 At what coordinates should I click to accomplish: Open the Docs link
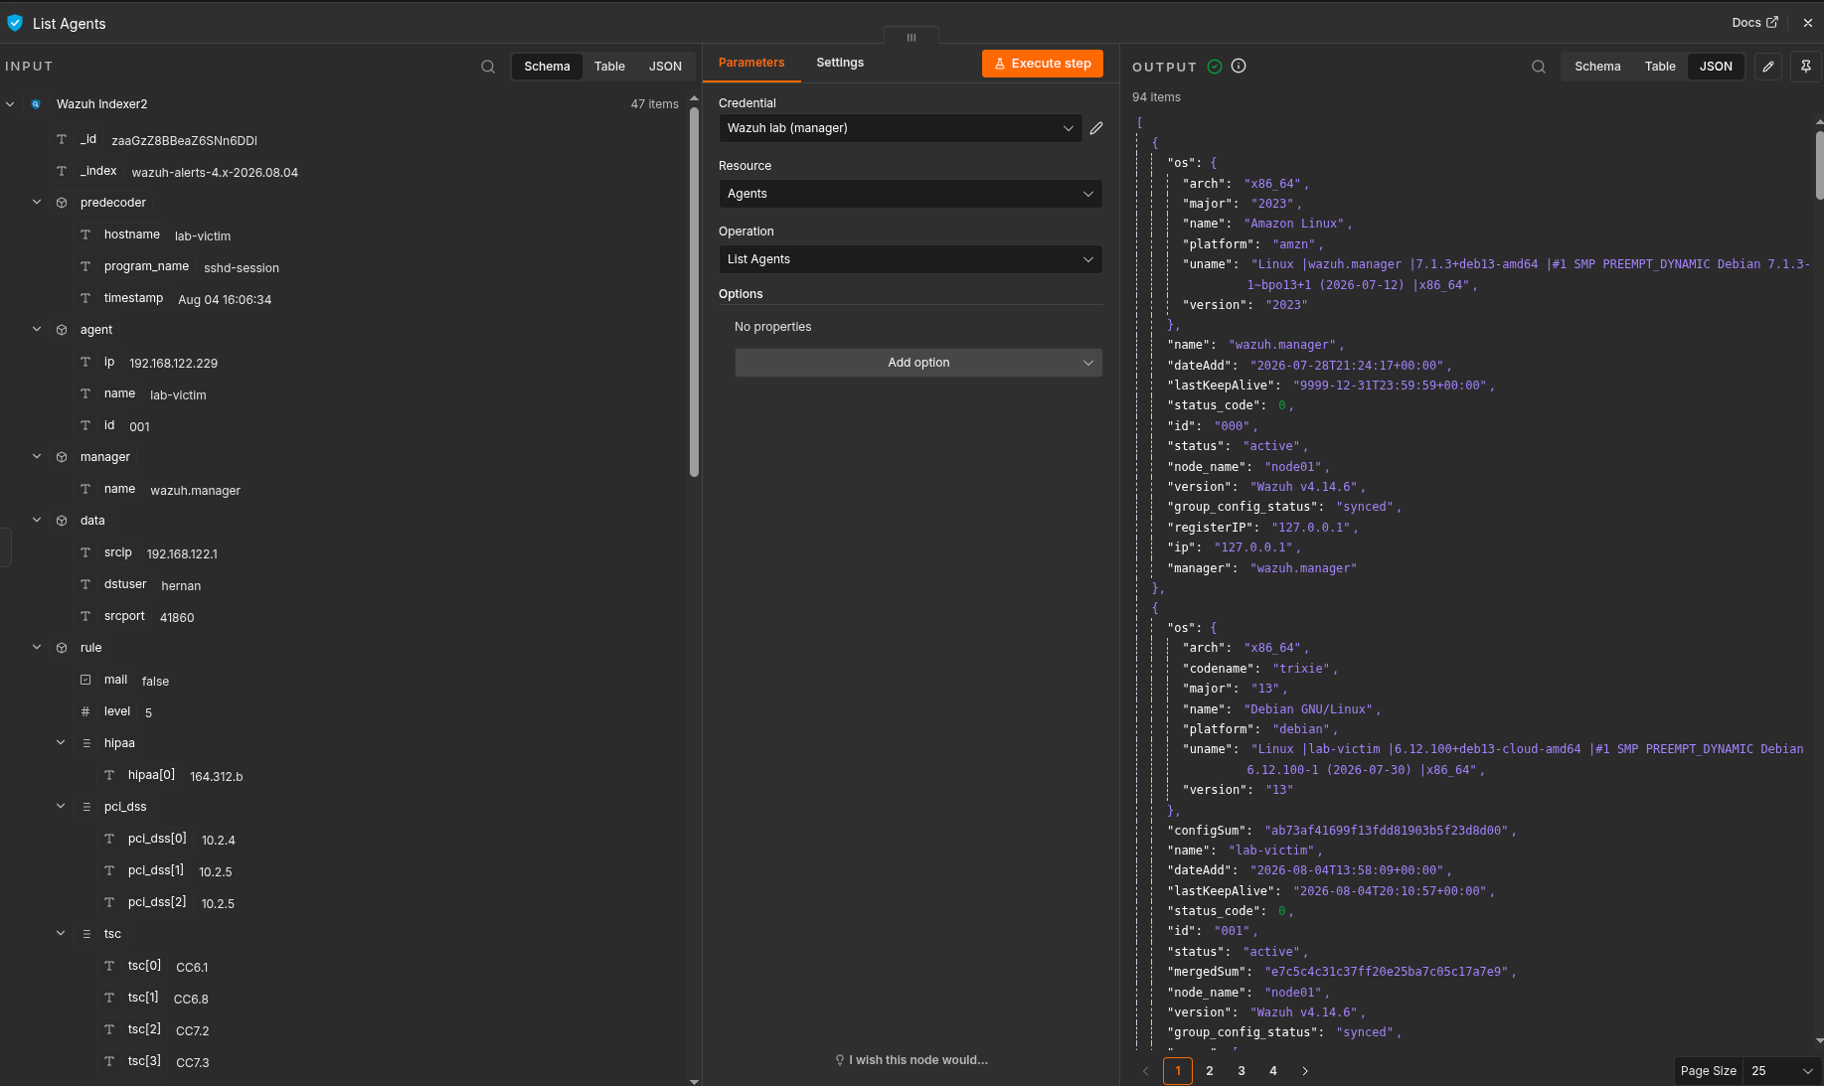pos(1754,23)
